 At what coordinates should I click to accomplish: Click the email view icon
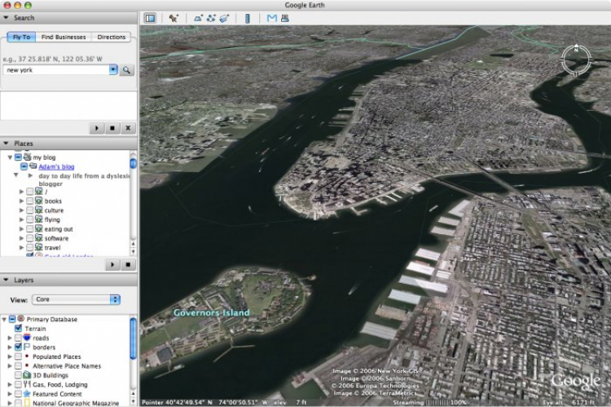(x=272, y=18)
